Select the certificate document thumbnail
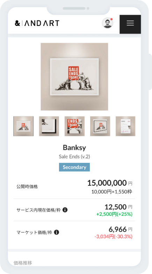Viewport: 152px width, 274px height. coord(125,126)
